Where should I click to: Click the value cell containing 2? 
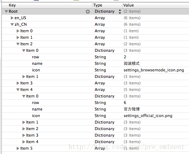coord(125,57)
